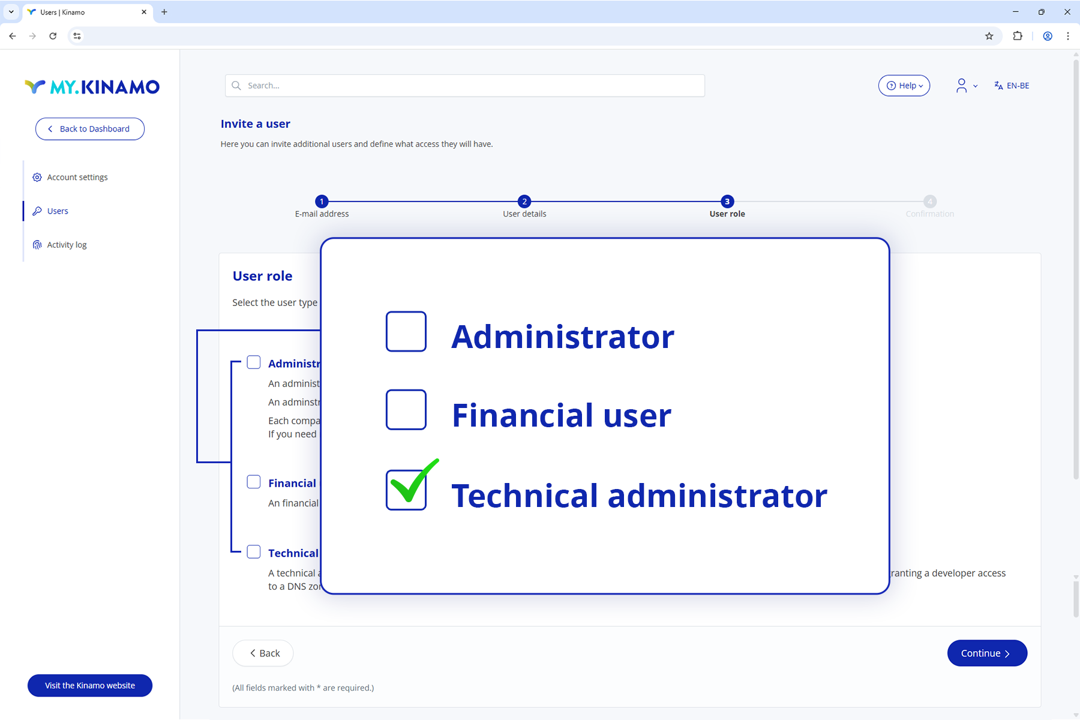The image size is (1080, 720).
Task: Click the Continue button
Action: (x=987, y=653)
